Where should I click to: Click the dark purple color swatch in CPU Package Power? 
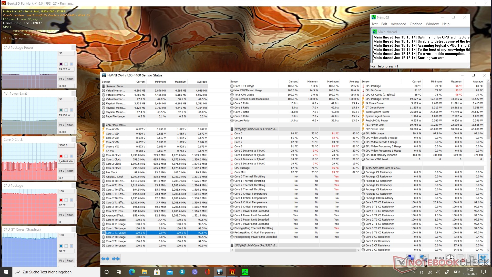[x=61, y=64]
